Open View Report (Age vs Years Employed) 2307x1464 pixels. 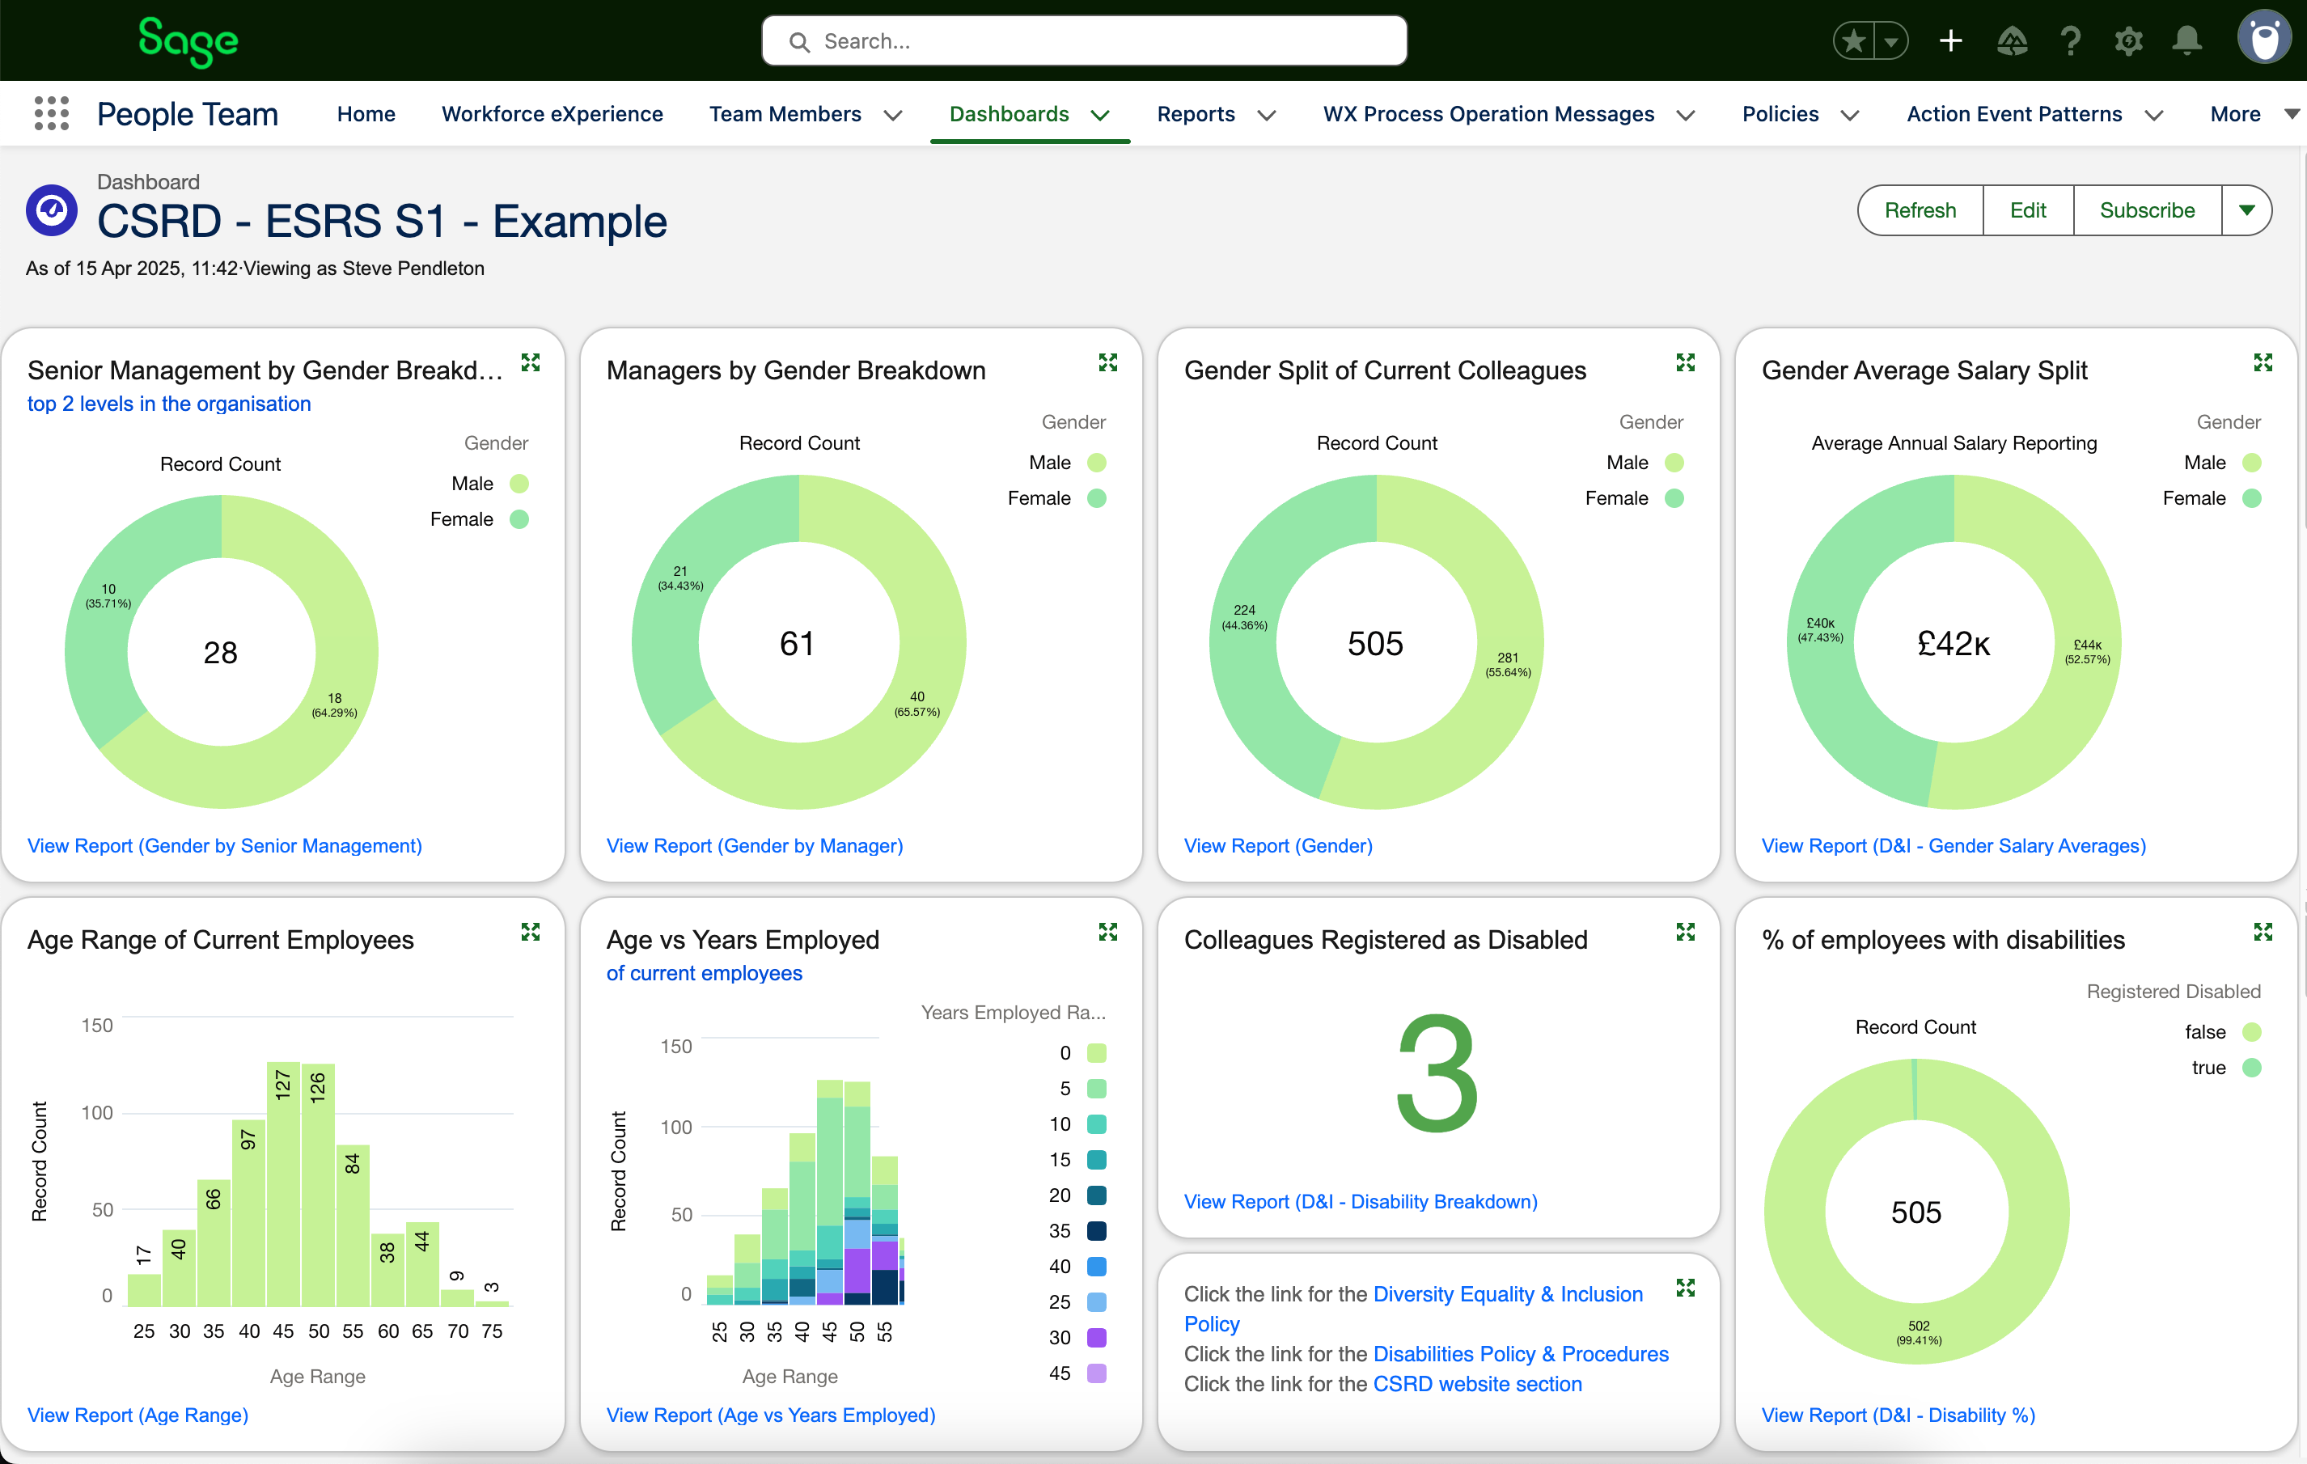pos(770,1414)
